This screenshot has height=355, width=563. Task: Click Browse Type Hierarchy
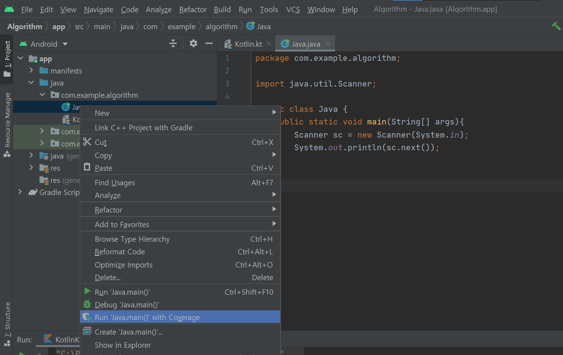click(180, 239)
